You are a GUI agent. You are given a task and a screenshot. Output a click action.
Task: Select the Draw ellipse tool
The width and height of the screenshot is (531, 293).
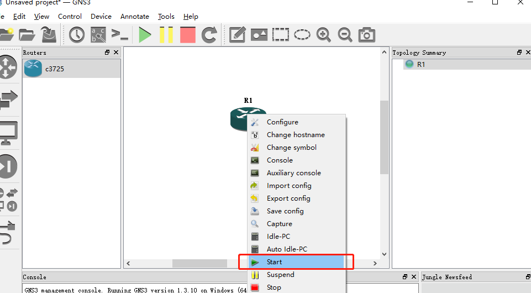[302, 34]
